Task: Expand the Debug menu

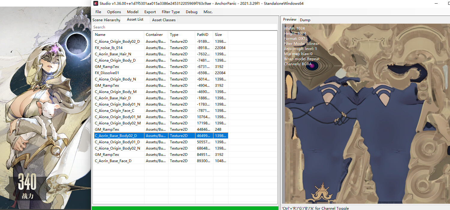Action: point(192,12)
